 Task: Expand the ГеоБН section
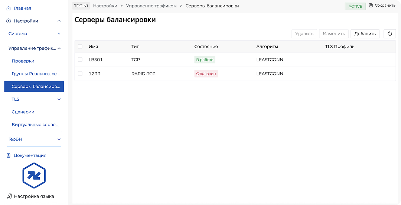(x=59, y=139)
